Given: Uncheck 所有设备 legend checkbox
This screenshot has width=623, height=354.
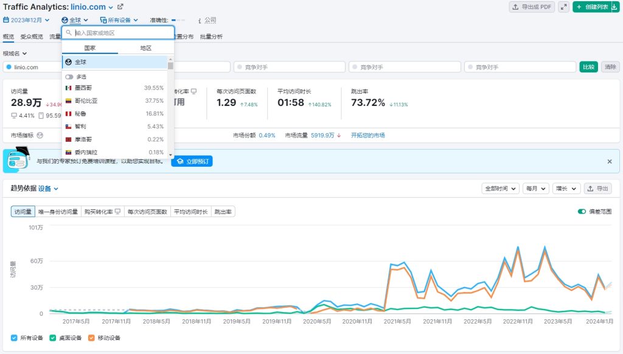Looking at the screenshot, I should pyautogui.click(x=15, y=338).
